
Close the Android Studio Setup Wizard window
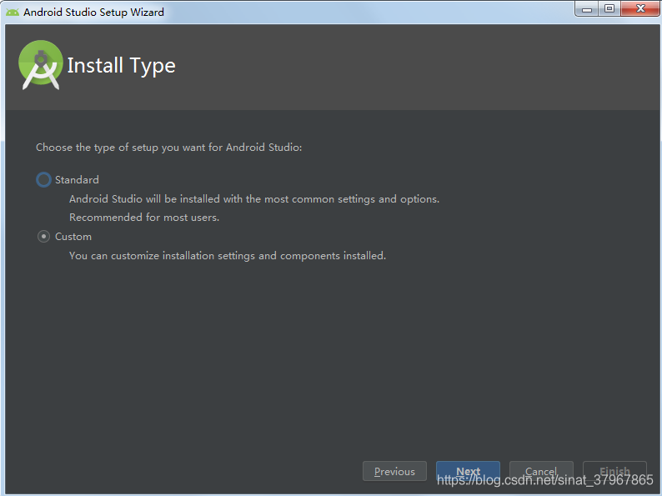[x=640, y=9]
